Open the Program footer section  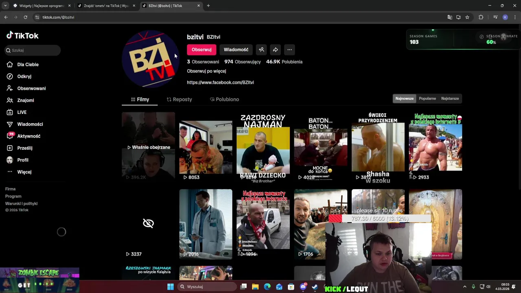pyautogui.click(x=13, y=196)
